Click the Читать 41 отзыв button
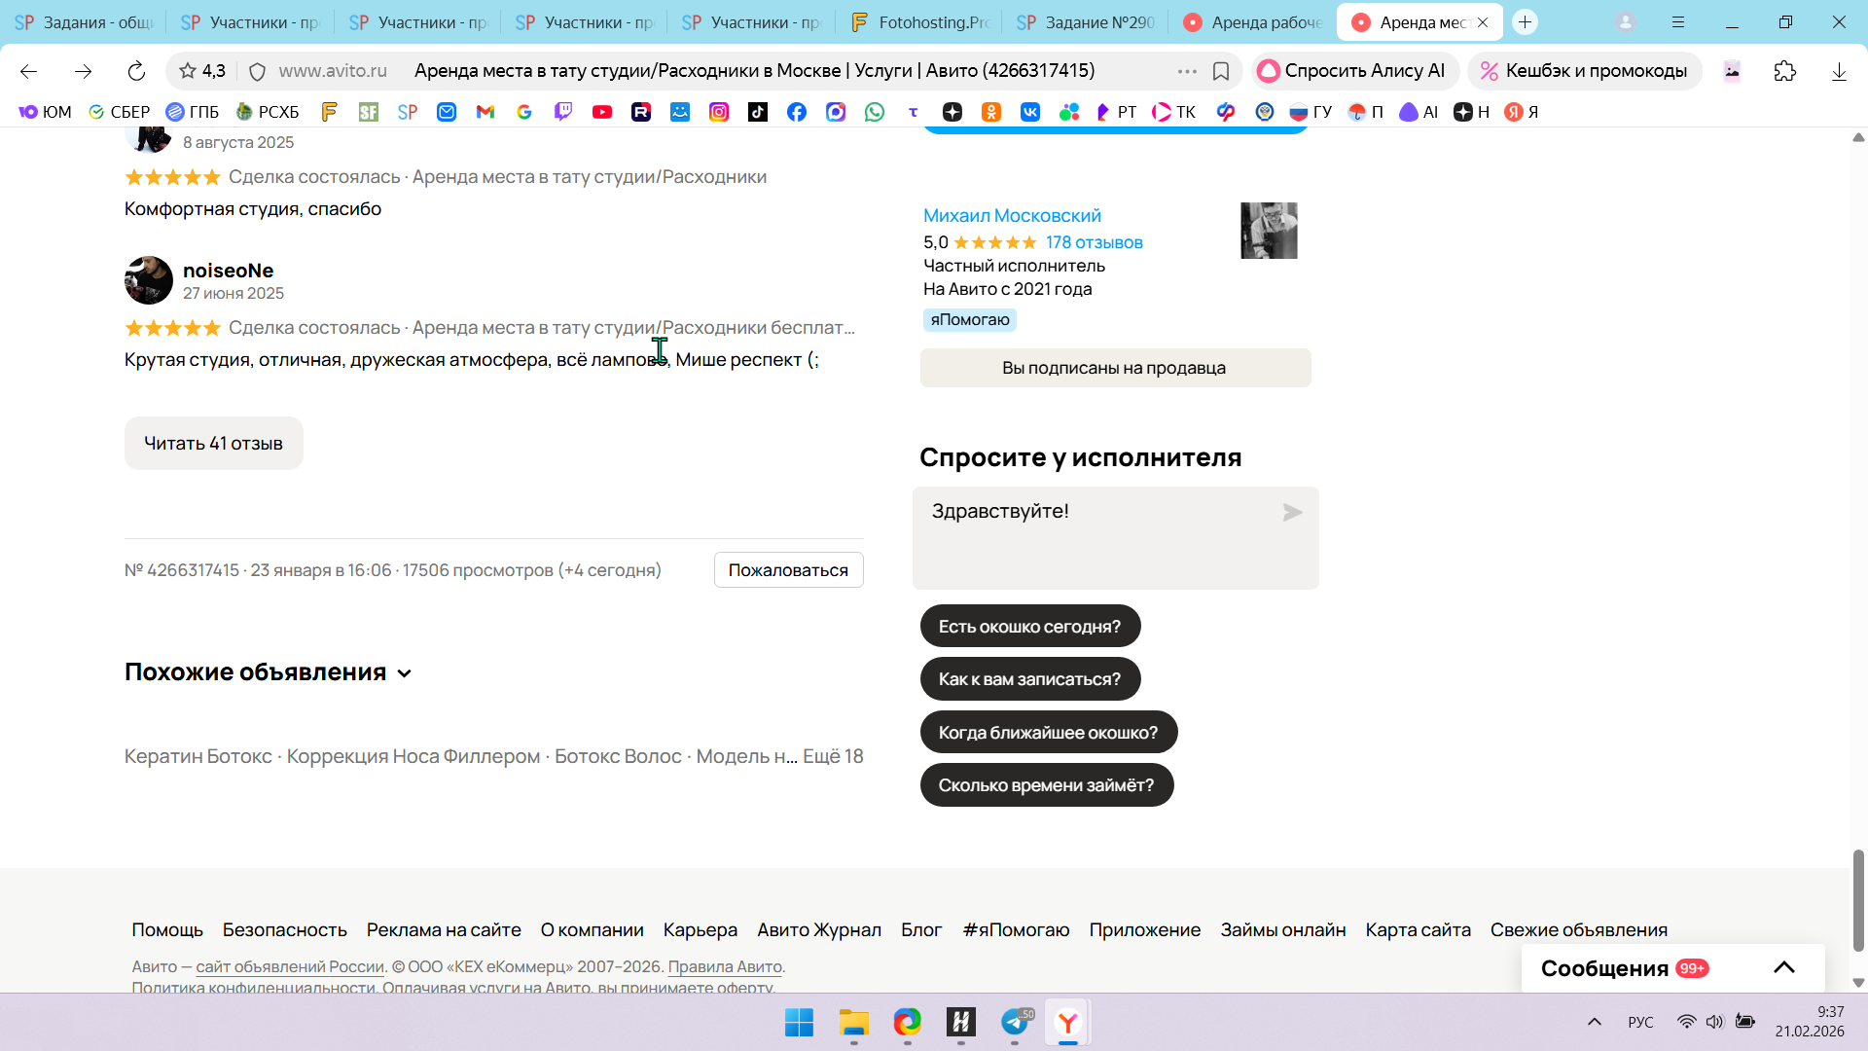This screenshot has height=1051, width=1868. [214, 444]
